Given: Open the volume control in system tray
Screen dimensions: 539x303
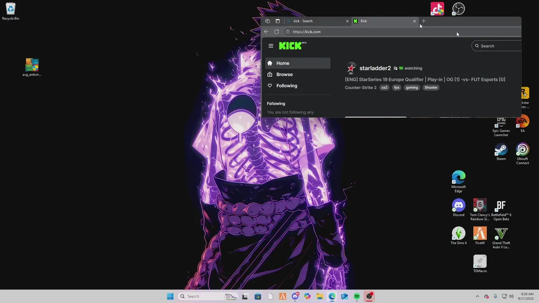Looking at the screenshot, I should click(511, 296).
